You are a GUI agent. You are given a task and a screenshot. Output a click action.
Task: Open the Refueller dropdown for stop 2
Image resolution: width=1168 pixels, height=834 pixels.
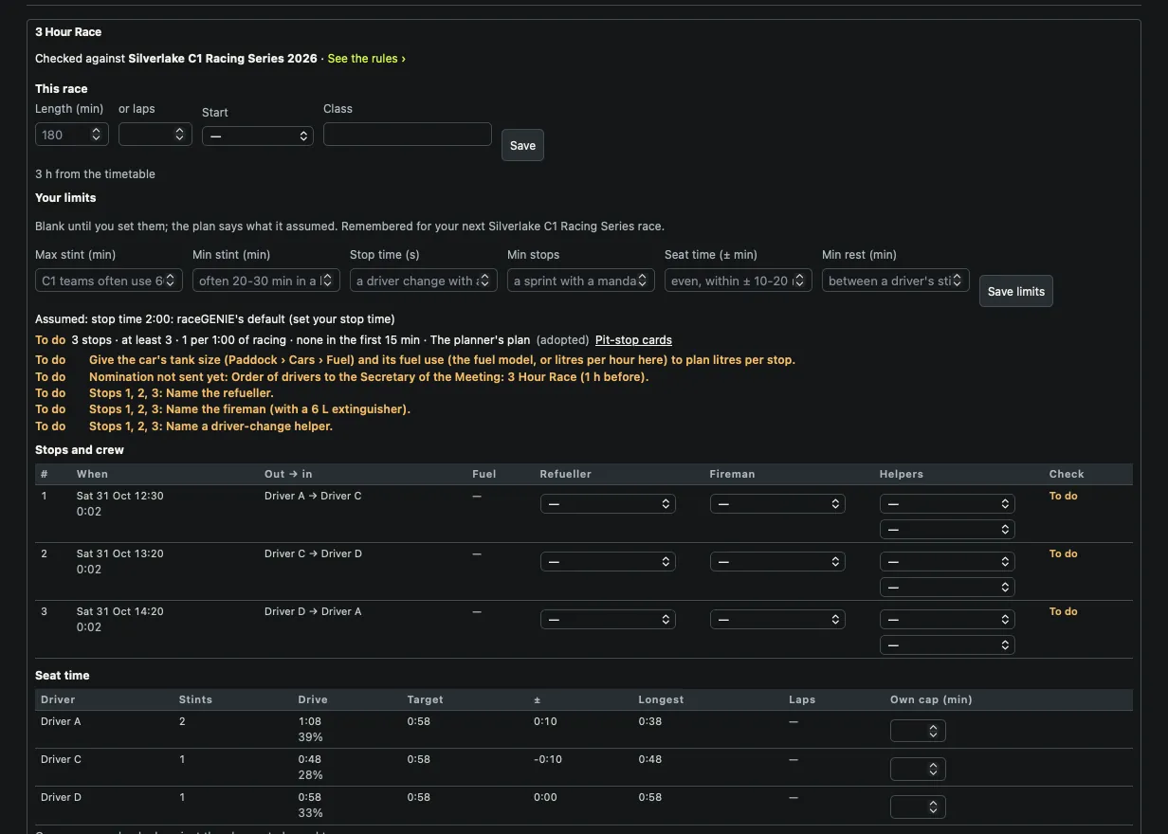point(608,562)
